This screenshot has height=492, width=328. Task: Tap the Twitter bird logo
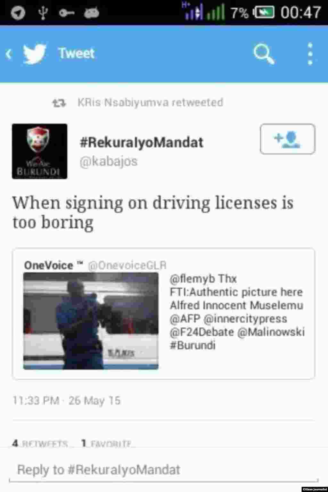[x=35, y=53]
